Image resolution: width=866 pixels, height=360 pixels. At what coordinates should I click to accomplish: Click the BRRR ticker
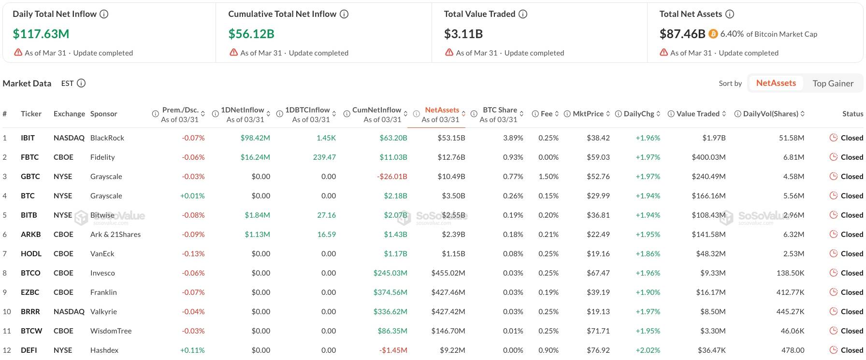tap(30, 311)
